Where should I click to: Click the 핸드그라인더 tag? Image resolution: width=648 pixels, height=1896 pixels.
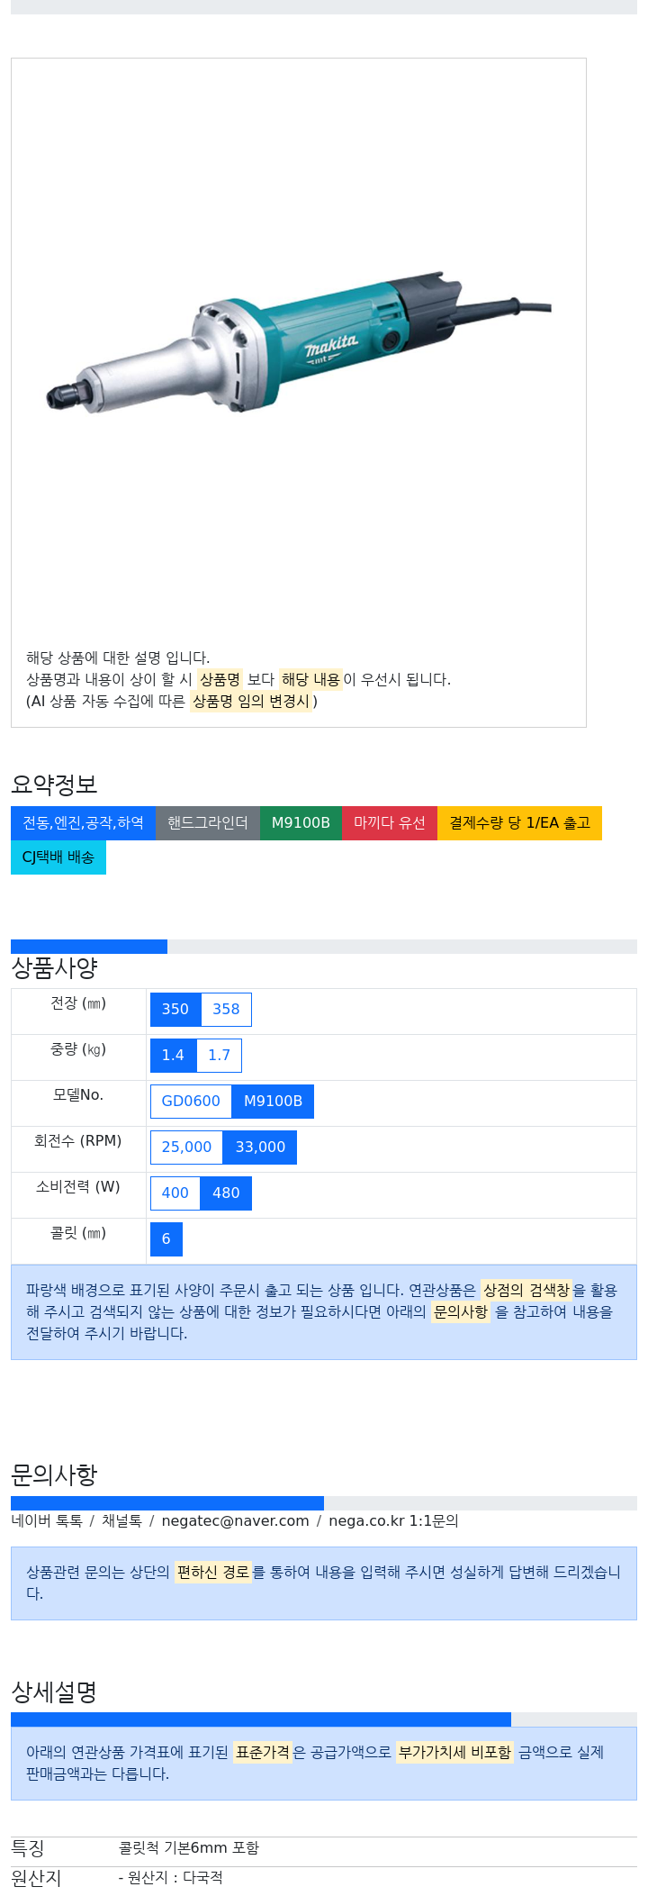(x=208, y=823)
